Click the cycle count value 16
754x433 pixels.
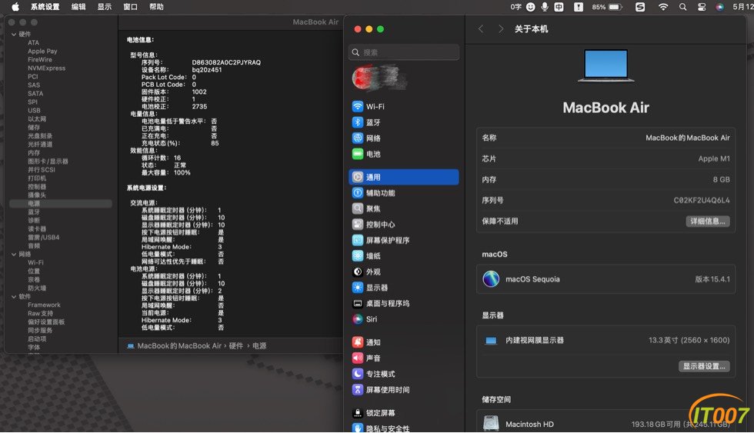[x=178, y=158]
